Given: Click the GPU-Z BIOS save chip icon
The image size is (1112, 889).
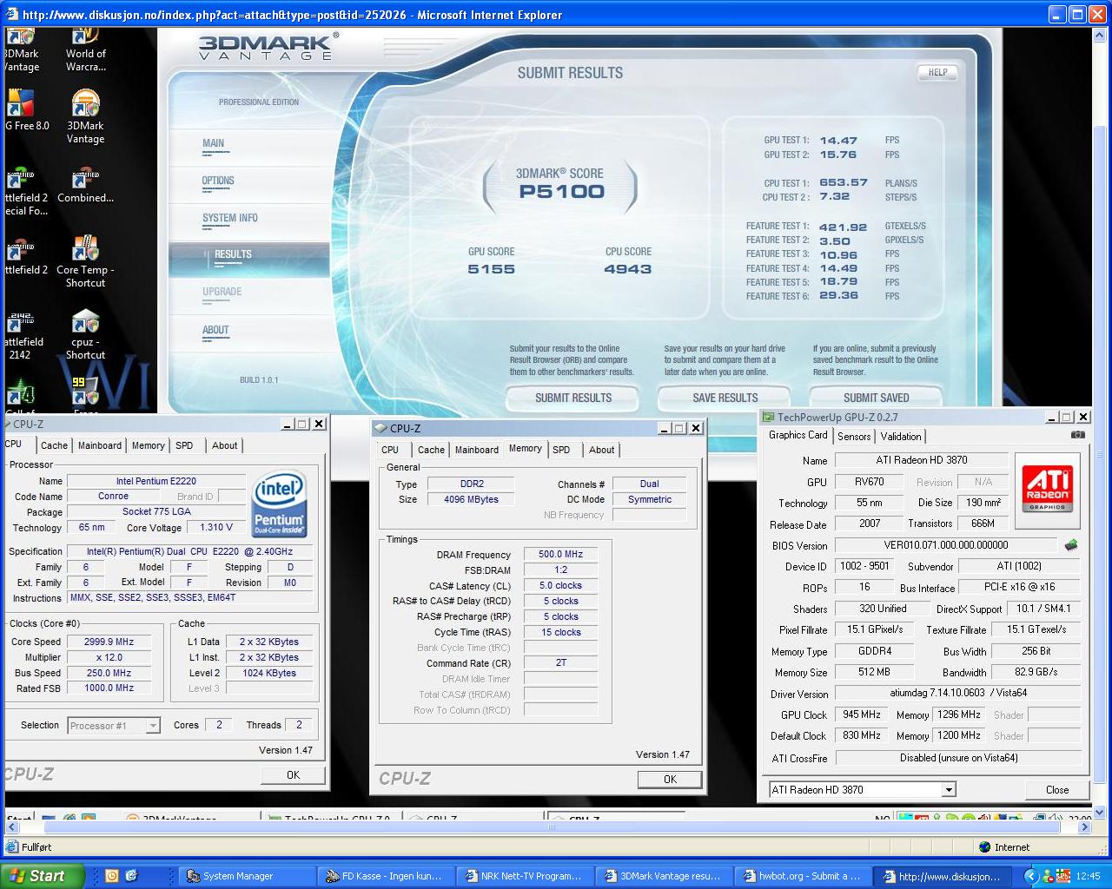Looking at the screenshot, I should [x=1071, y=545].
